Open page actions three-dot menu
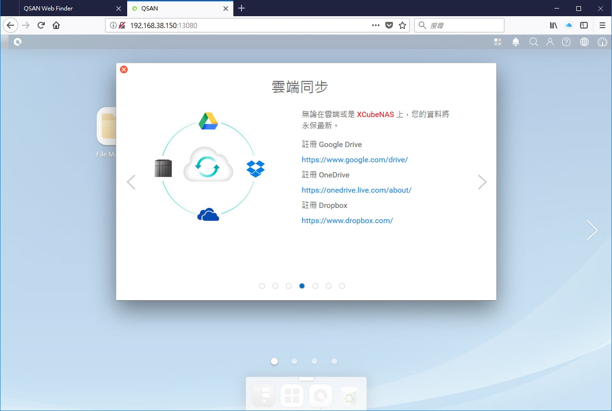 pyautogui.click(x=376, y=25)
